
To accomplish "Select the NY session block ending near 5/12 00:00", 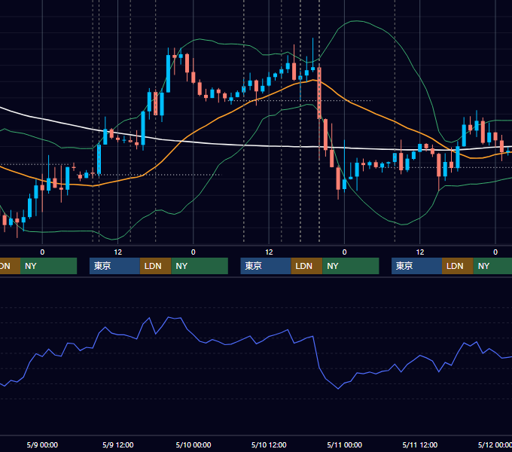I will click(x=492, y=266).
